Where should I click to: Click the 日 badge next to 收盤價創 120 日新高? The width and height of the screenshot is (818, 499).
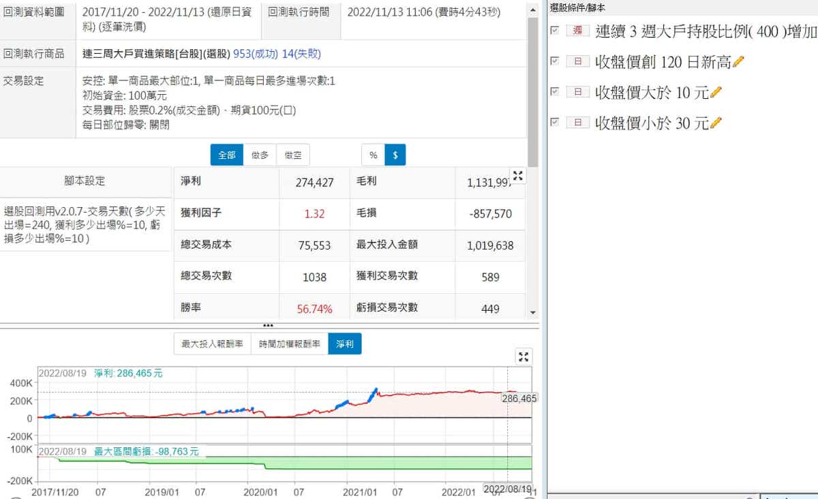click(x=578, y=62)
